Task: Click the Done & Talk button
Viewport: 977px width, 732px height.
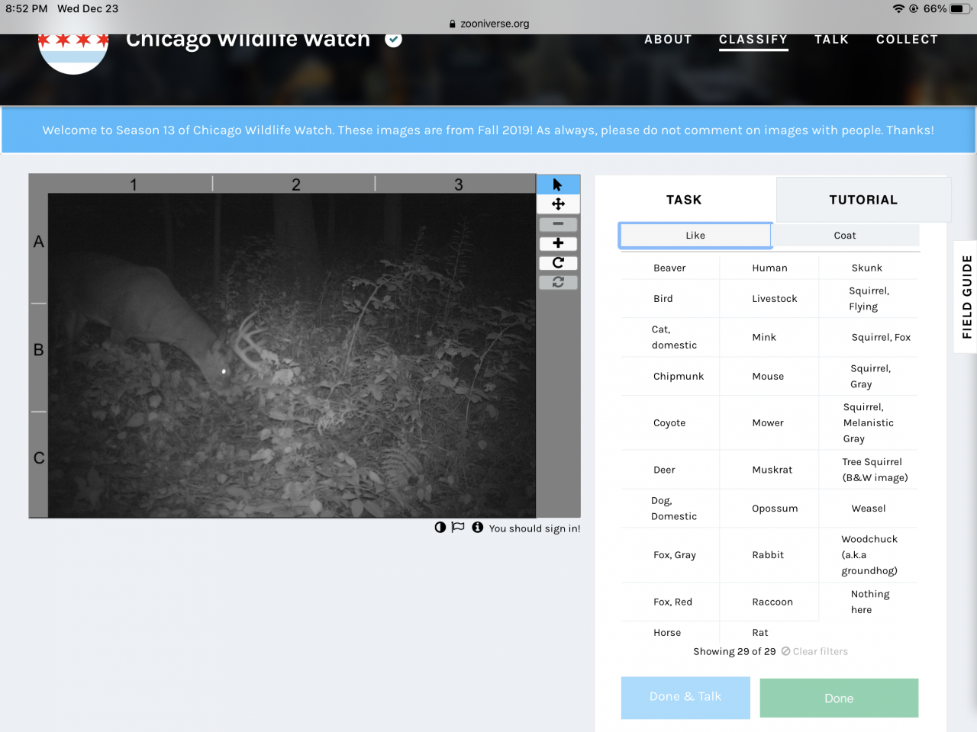Action: (x=685, y=698)
